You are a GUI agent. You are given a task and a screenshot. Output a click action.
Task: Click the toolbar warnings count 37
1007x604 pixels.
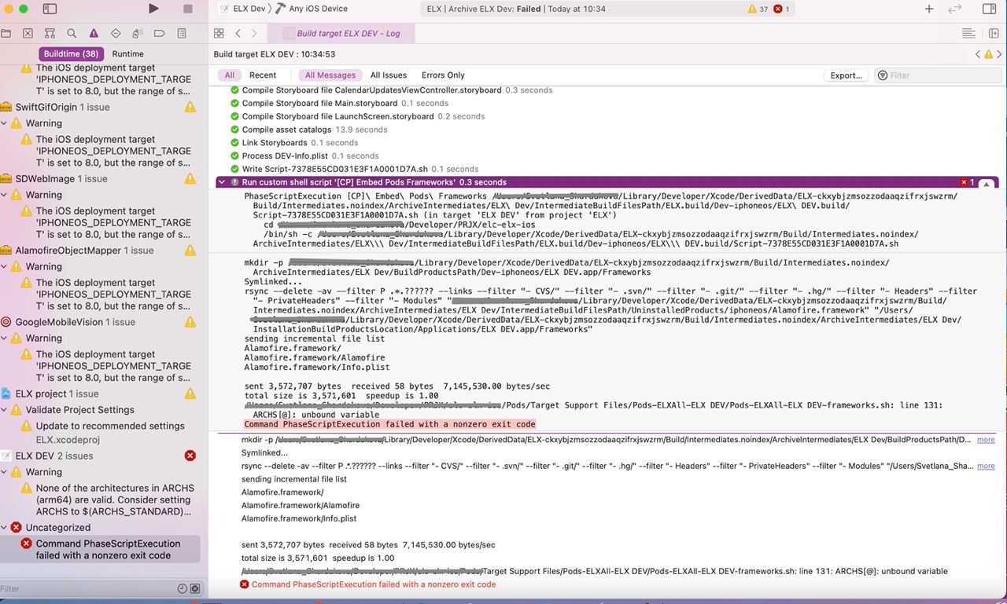[758, 9]
